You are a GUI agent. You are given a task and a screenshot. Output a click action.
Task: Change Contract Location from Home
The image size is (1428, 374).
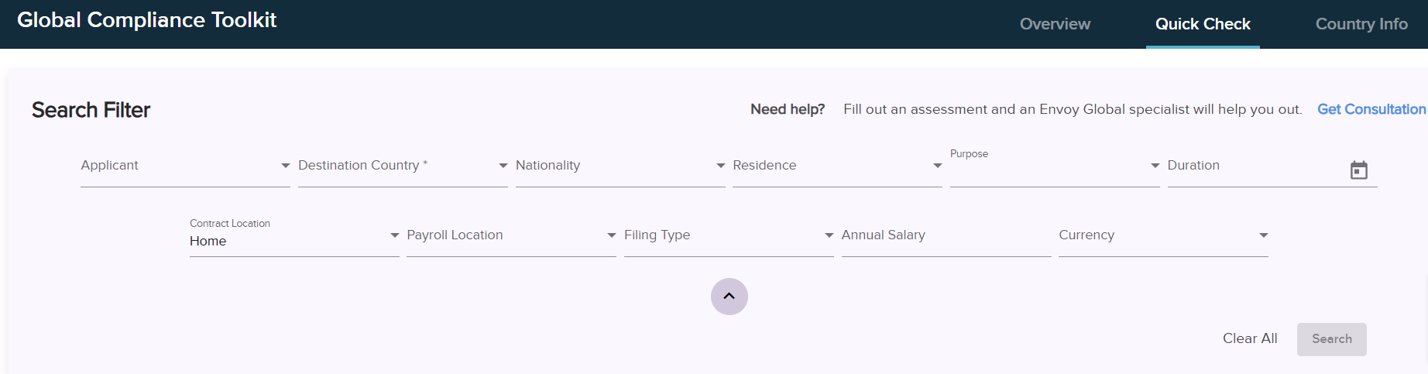point(294,235)
